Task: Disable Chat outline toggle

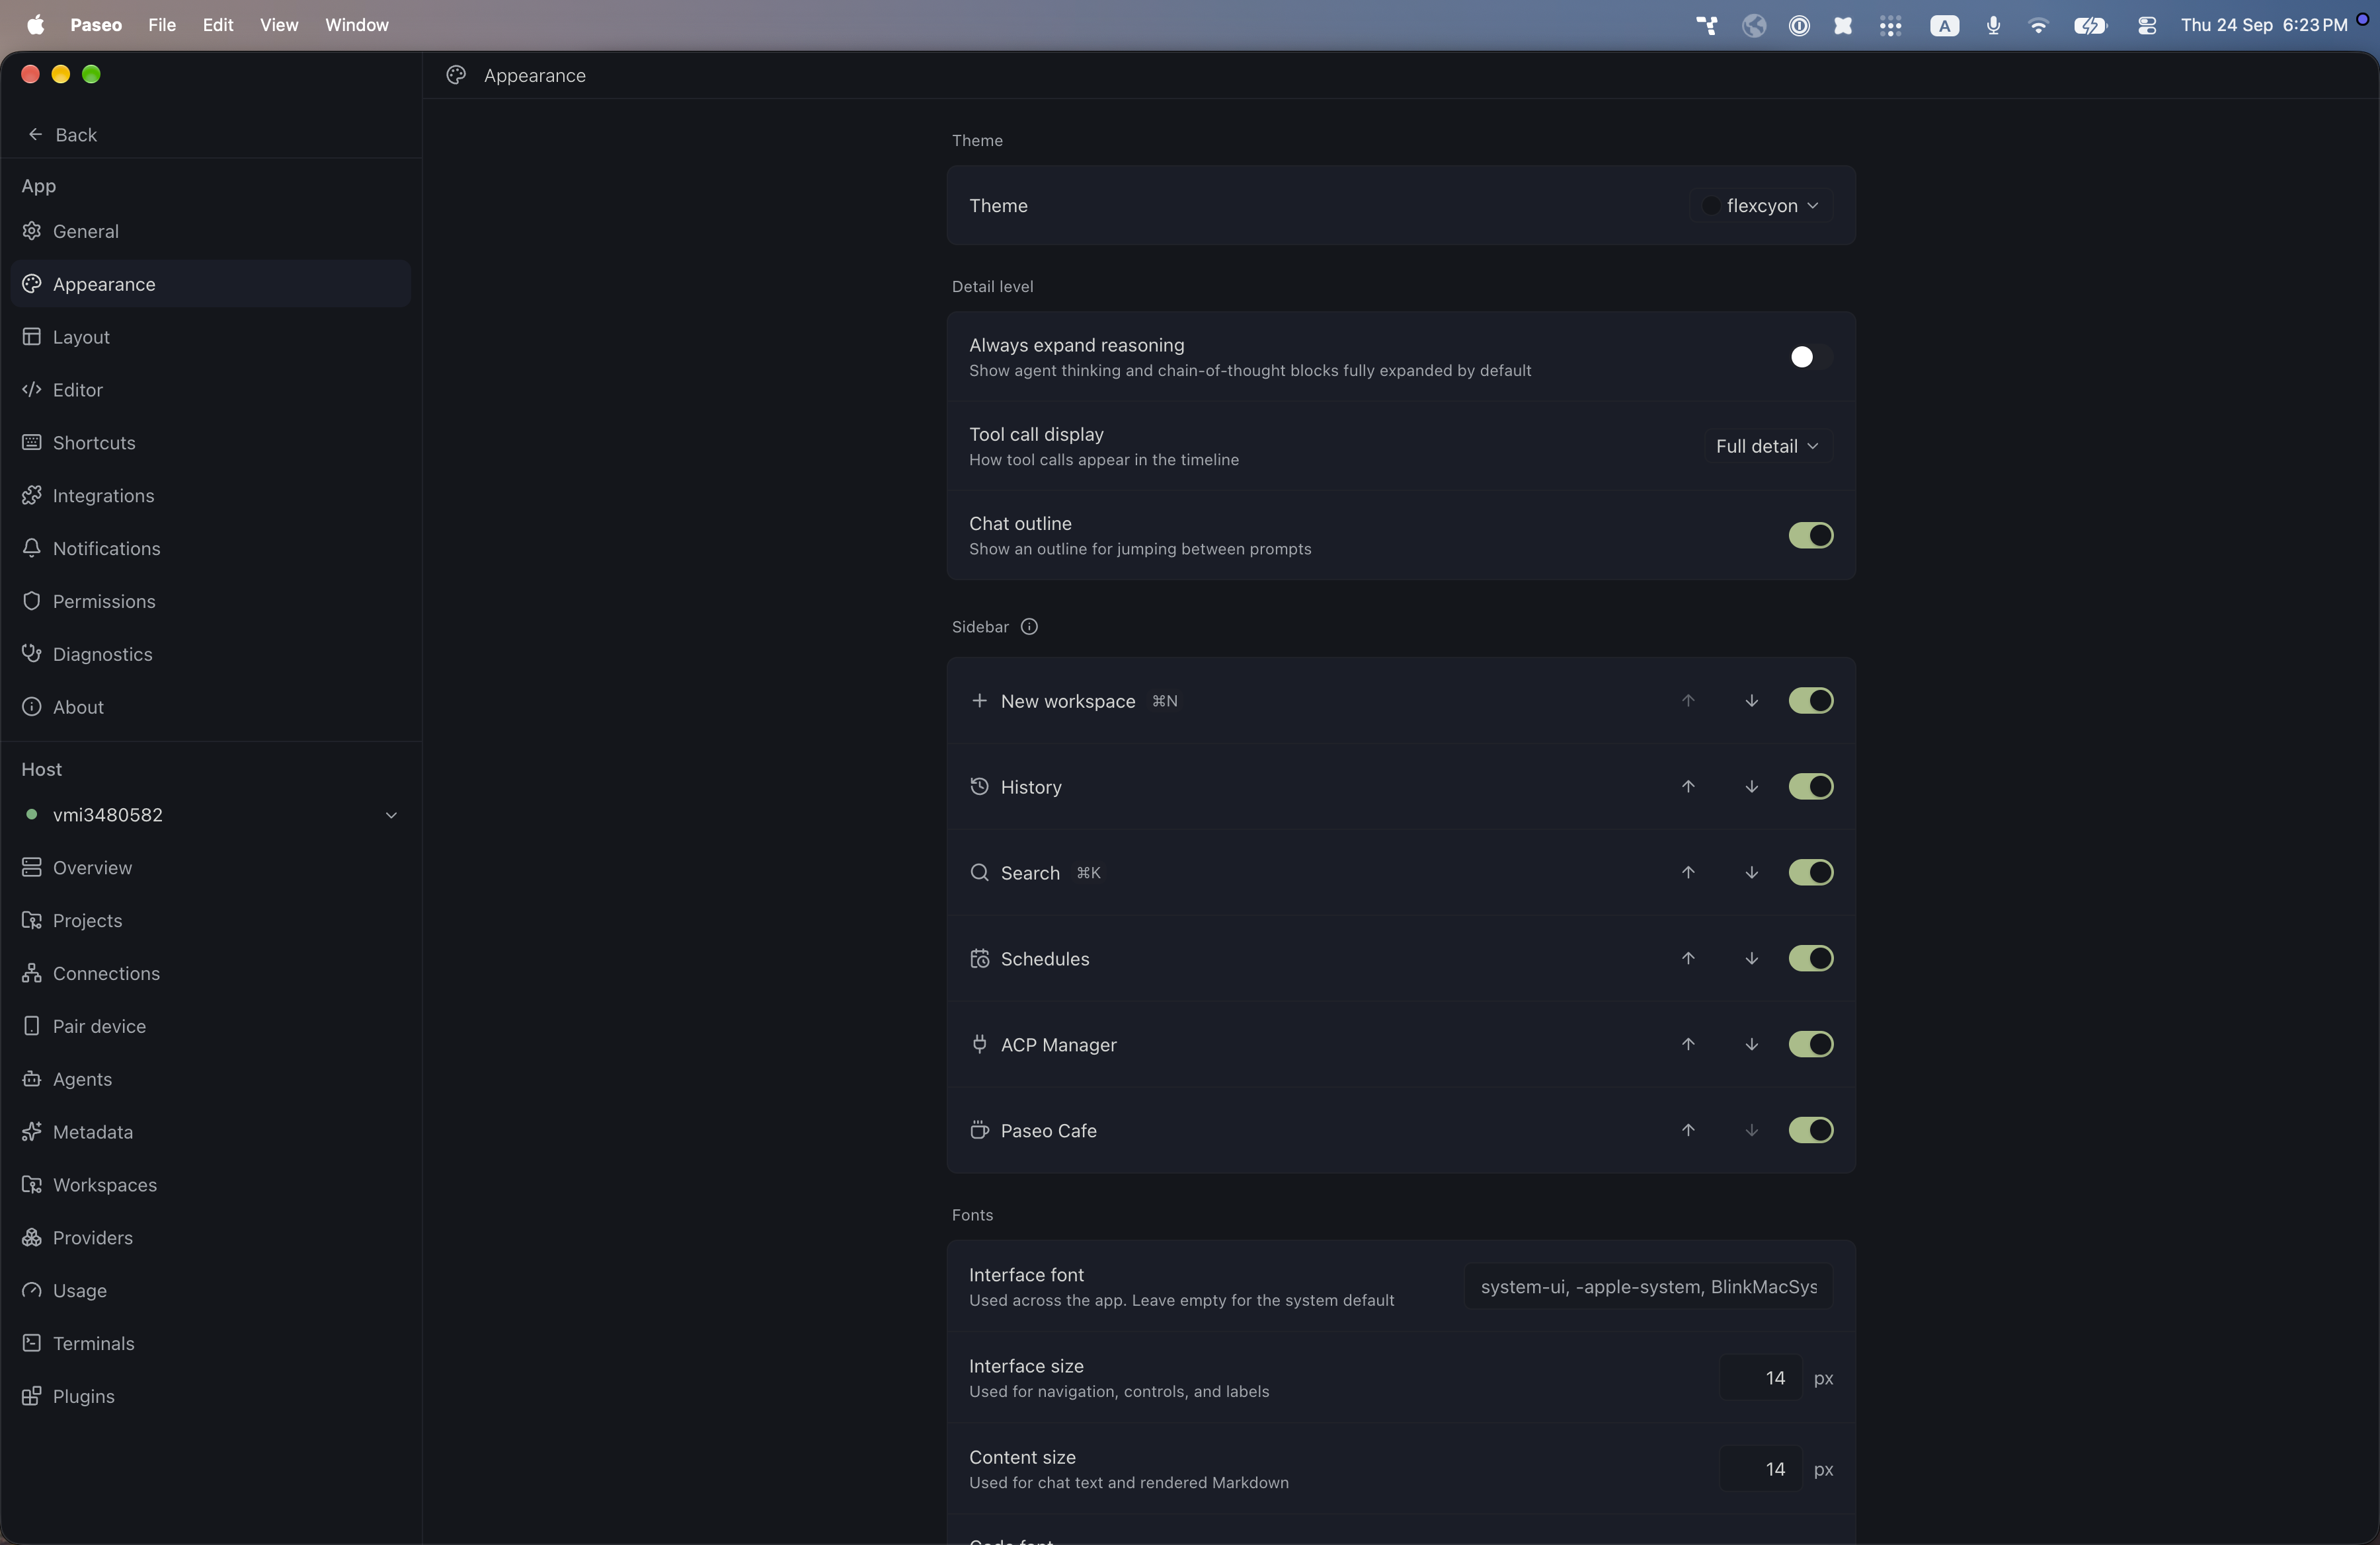Action: coord(1810,536)
